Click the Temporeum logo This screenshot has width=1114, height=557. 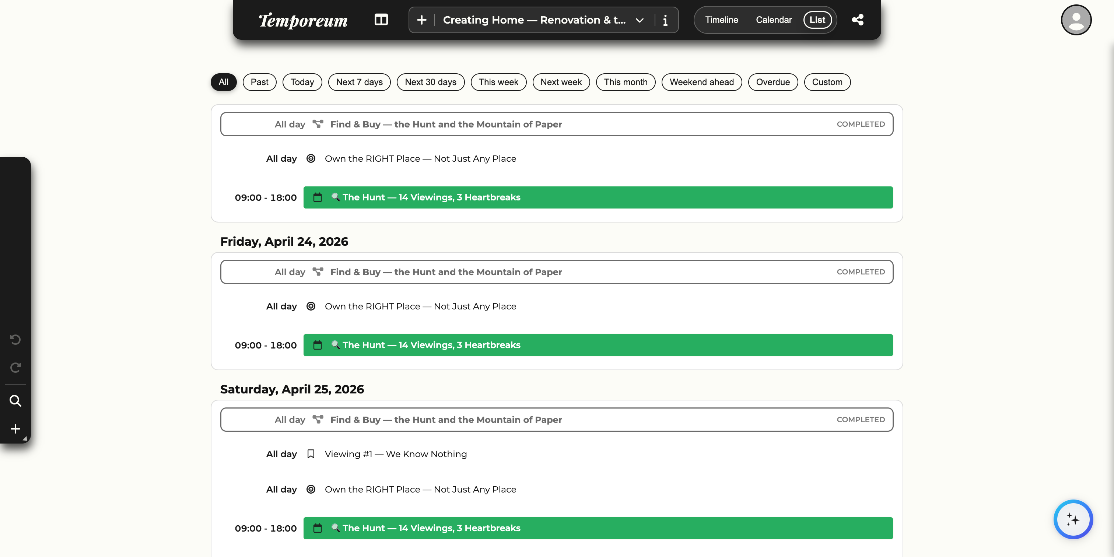303,20
